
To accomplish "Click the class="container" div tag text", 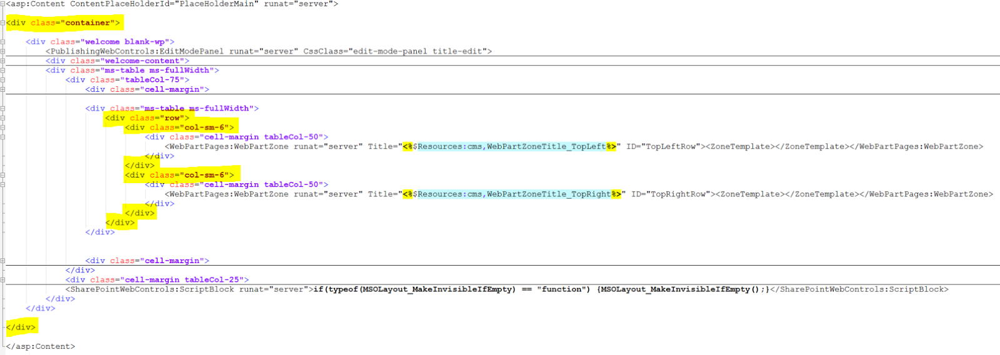I will click(63, 23).
